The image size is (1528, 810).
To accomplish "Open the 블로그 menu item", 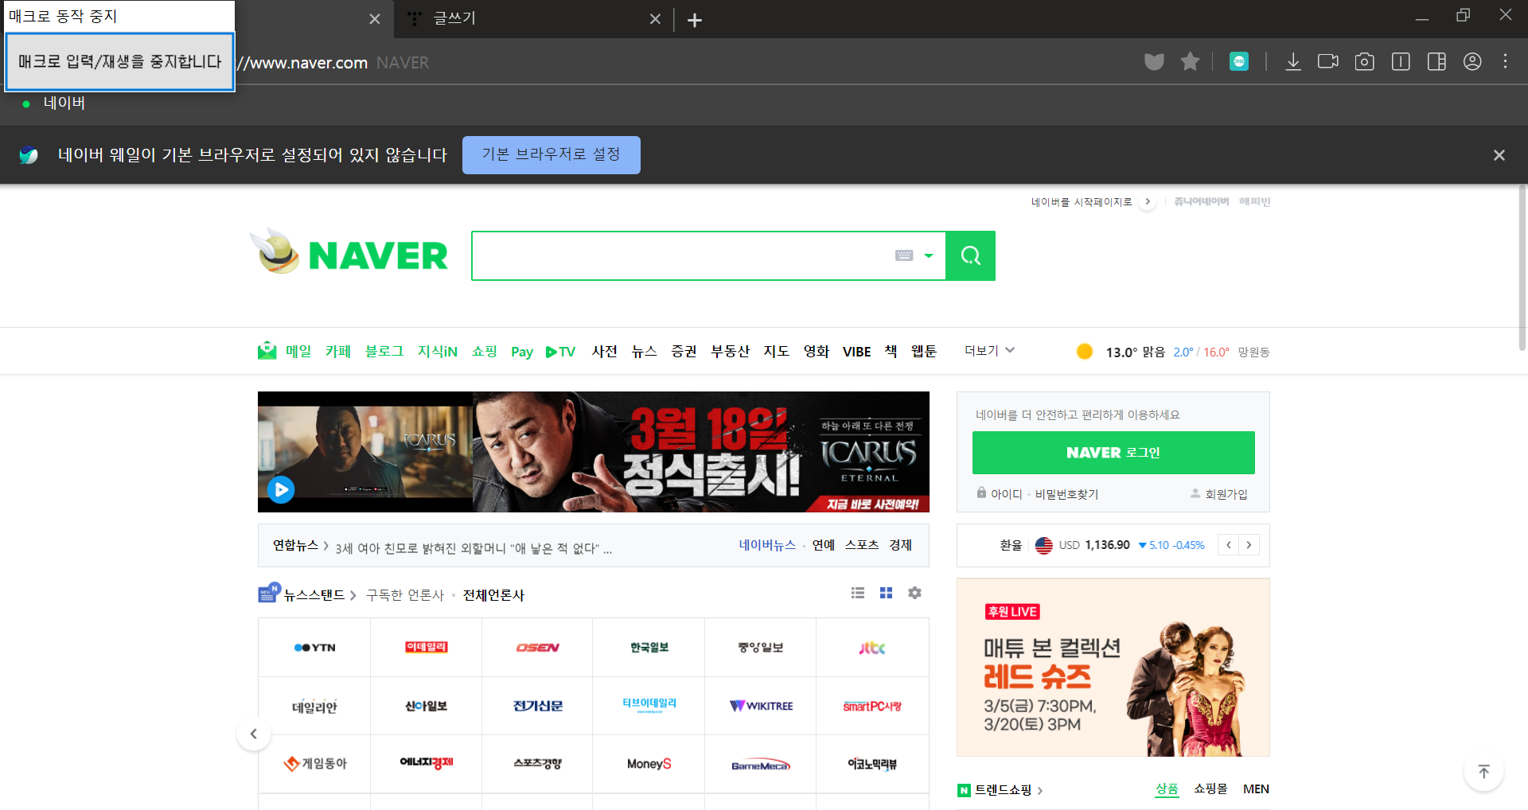I will pos(384,351).
